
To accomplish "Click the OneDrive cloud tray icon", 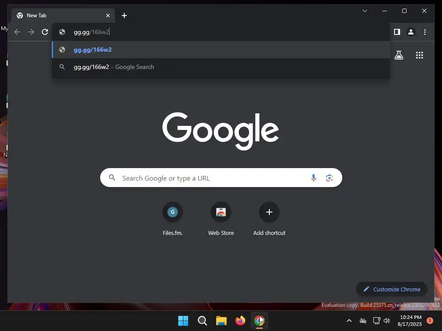I will point(363,321).
